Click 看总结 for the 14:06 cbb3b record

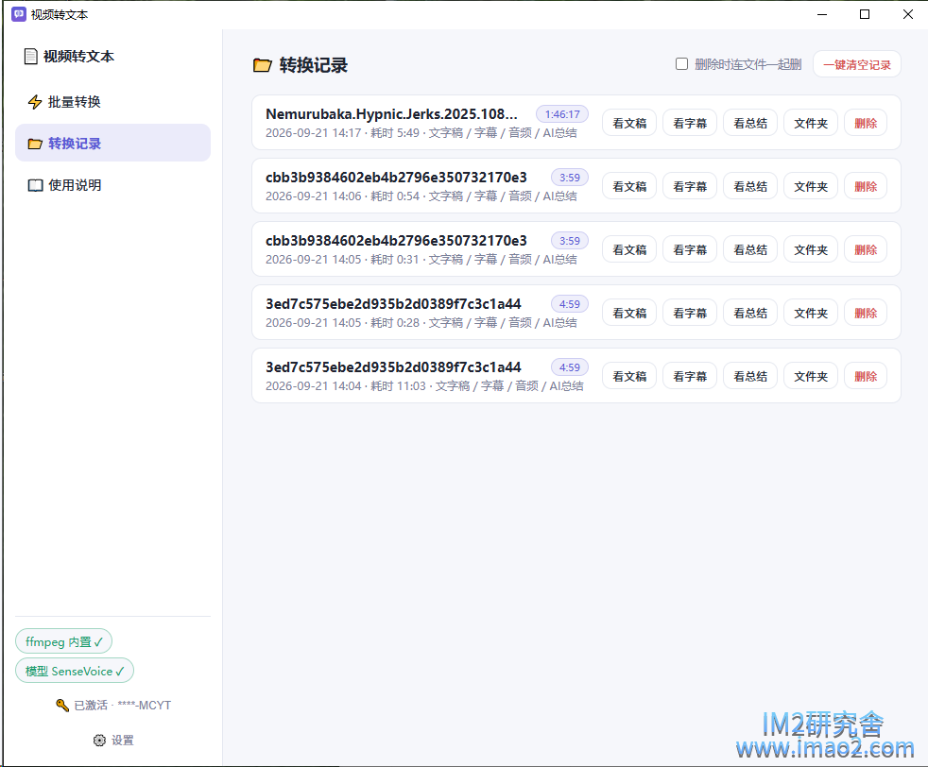(749, 186)
